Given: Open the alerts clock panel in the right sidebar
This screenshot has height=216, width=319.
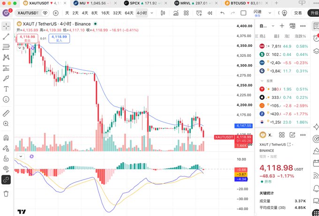Looking at the screenshot, I should coord(316,38).
